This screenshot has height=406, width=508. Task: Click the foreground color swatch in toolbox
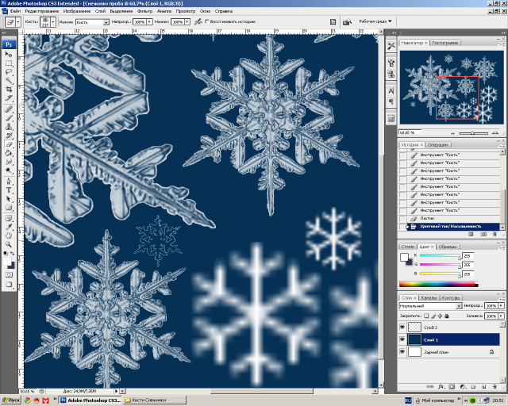[x=7, y=262]
